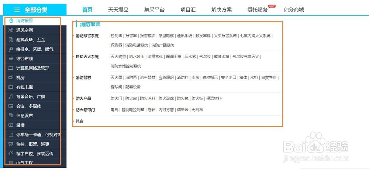The width and height of the screenshot is (369, 171).
Task: Open the 消防器材 subcategory heading
Action: [x=83, y=78]
